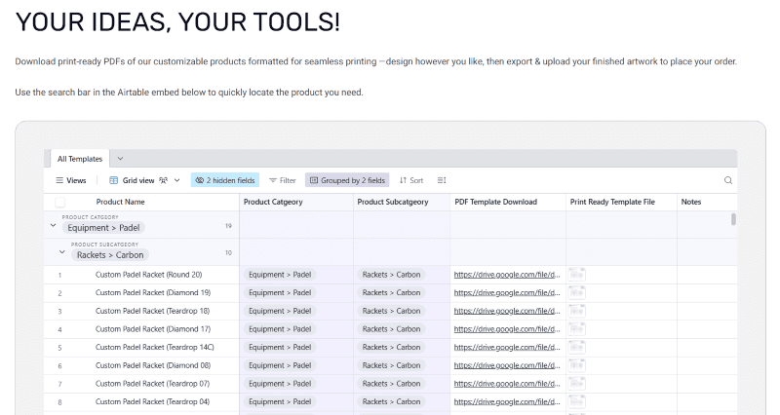Click the Product Name column header
This screenshot has height=415, width=780.
121,202
